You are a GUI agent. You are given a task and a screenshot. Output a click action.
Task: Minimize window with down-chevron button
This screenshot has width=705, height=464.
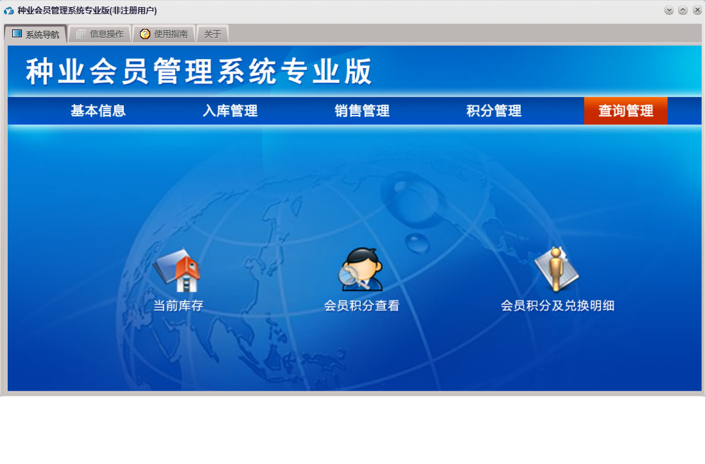point(669,10)
